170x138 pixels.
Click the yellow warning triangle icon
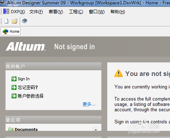[x=118, y=73]
